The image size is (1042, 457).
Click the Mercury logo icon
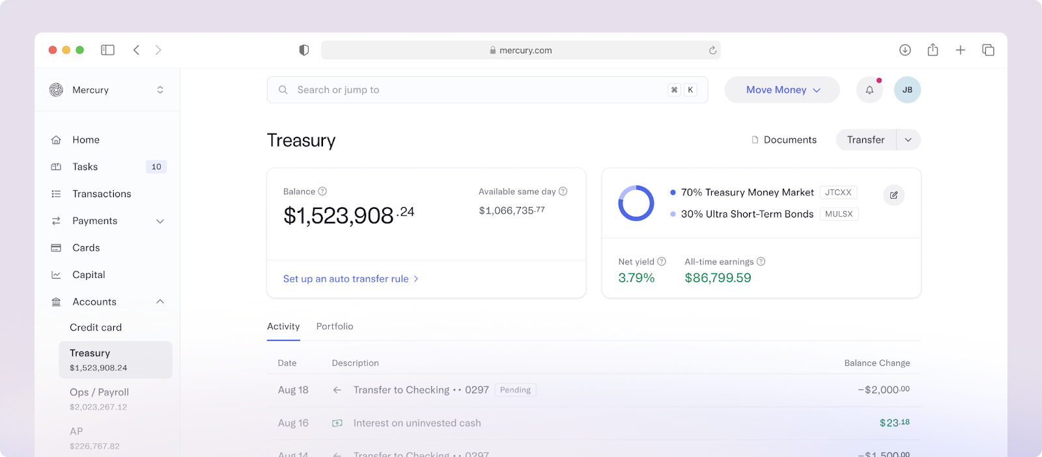click(x=57, y=90)
